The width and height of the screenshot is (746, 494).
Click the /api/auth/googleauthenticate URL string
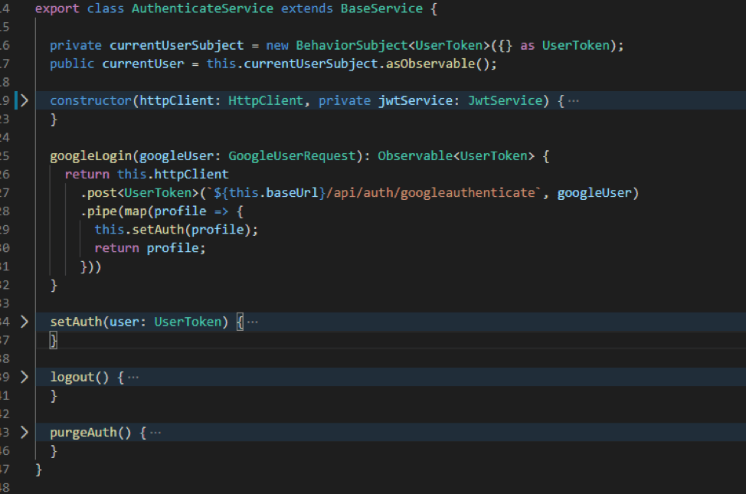pyautogui.click(x=430, y=193)
